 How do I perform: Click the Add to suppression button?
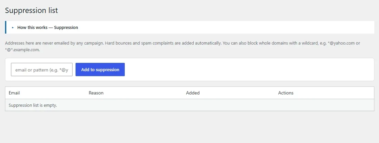pyautogui.click(x=100, y=70)
